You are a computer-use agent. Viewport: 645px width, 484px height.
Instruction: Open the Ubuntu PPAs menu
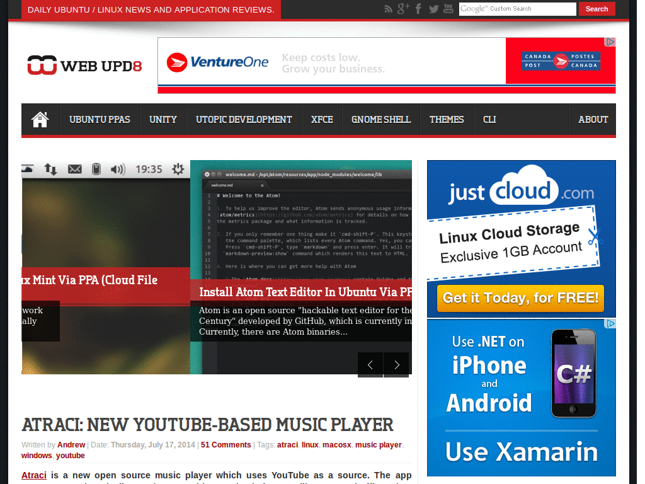pos(100,119)
